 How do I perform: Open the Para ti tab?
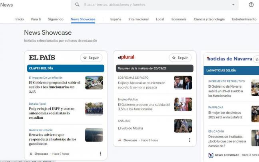pos(36,19)
